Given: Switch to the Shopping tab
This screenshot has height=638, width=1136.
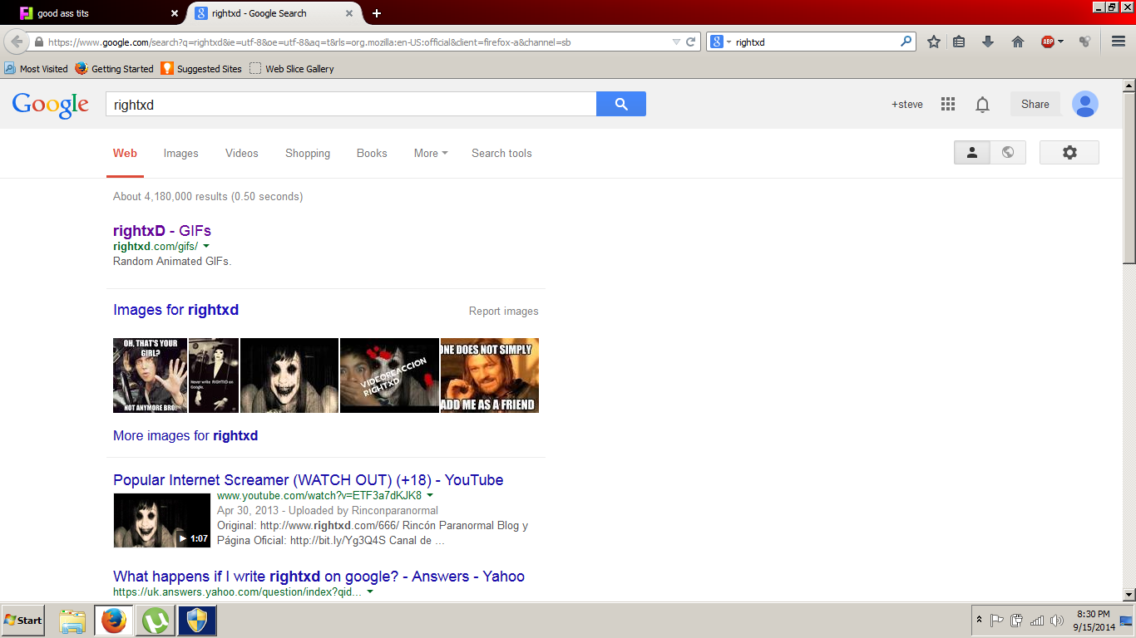Looking at the screenshot, I should click(x=308, y=153).
